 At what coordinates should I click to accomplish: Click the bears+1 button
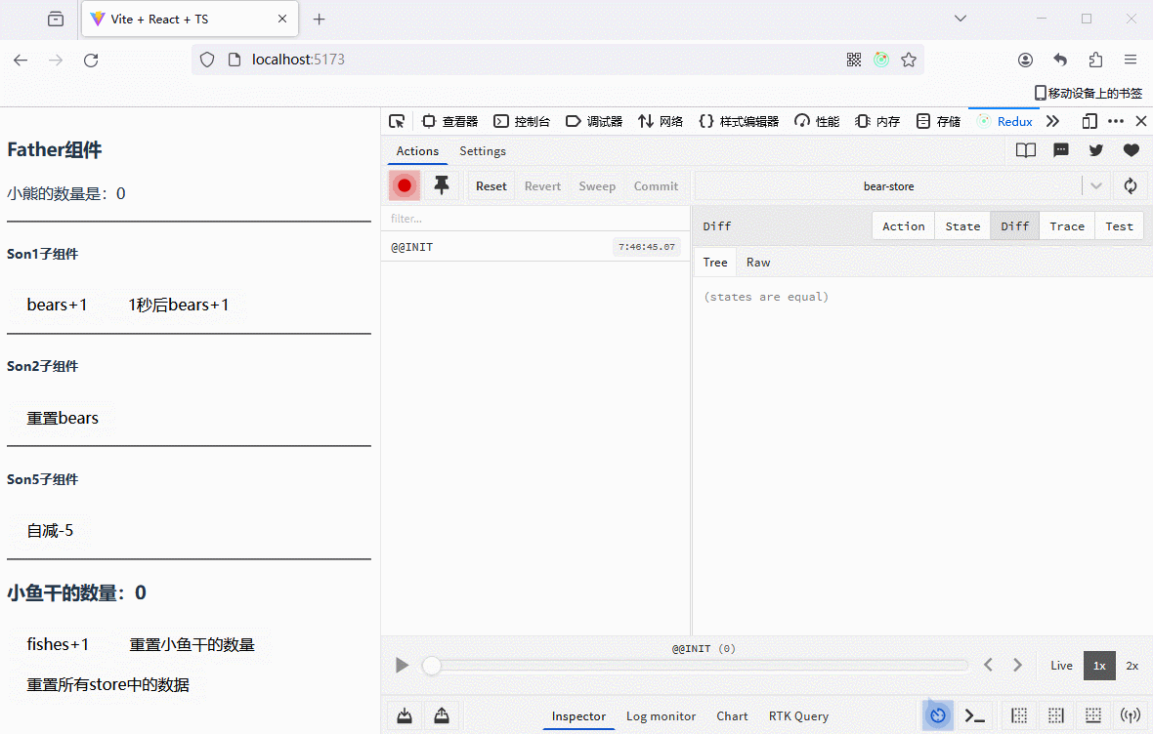click(x=58, y=305)
